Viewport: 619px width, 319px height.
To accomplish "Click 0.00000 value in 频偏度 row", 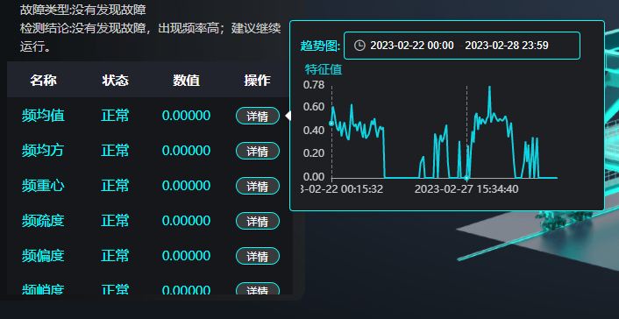I will pos(187,255).
